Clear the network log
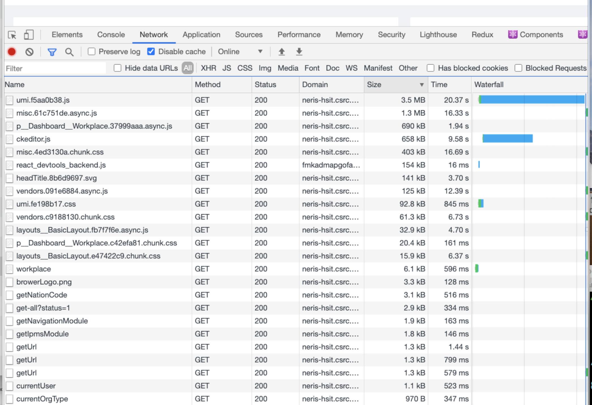Image resolution: width=592 pixels, height=405 pixels. 29,52
